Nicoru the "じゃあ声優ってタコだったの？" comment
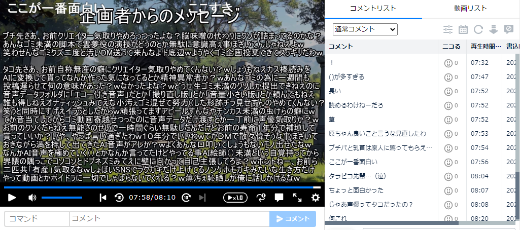 point(448,205)
